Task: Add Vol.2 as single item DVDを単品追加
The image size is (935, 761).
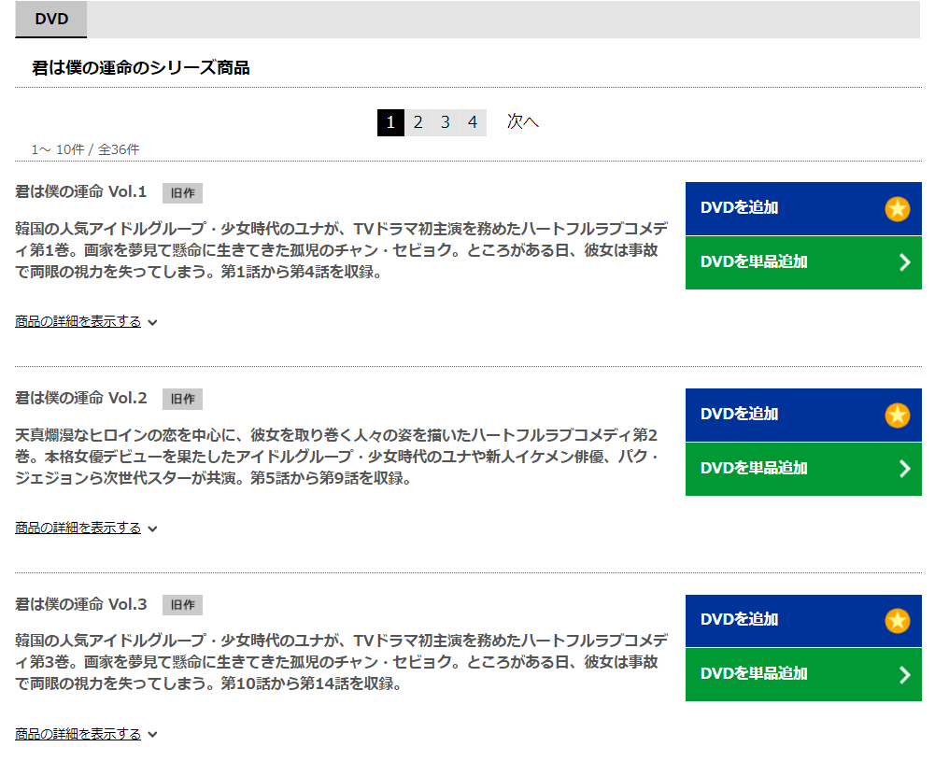Action: [803, 469]
